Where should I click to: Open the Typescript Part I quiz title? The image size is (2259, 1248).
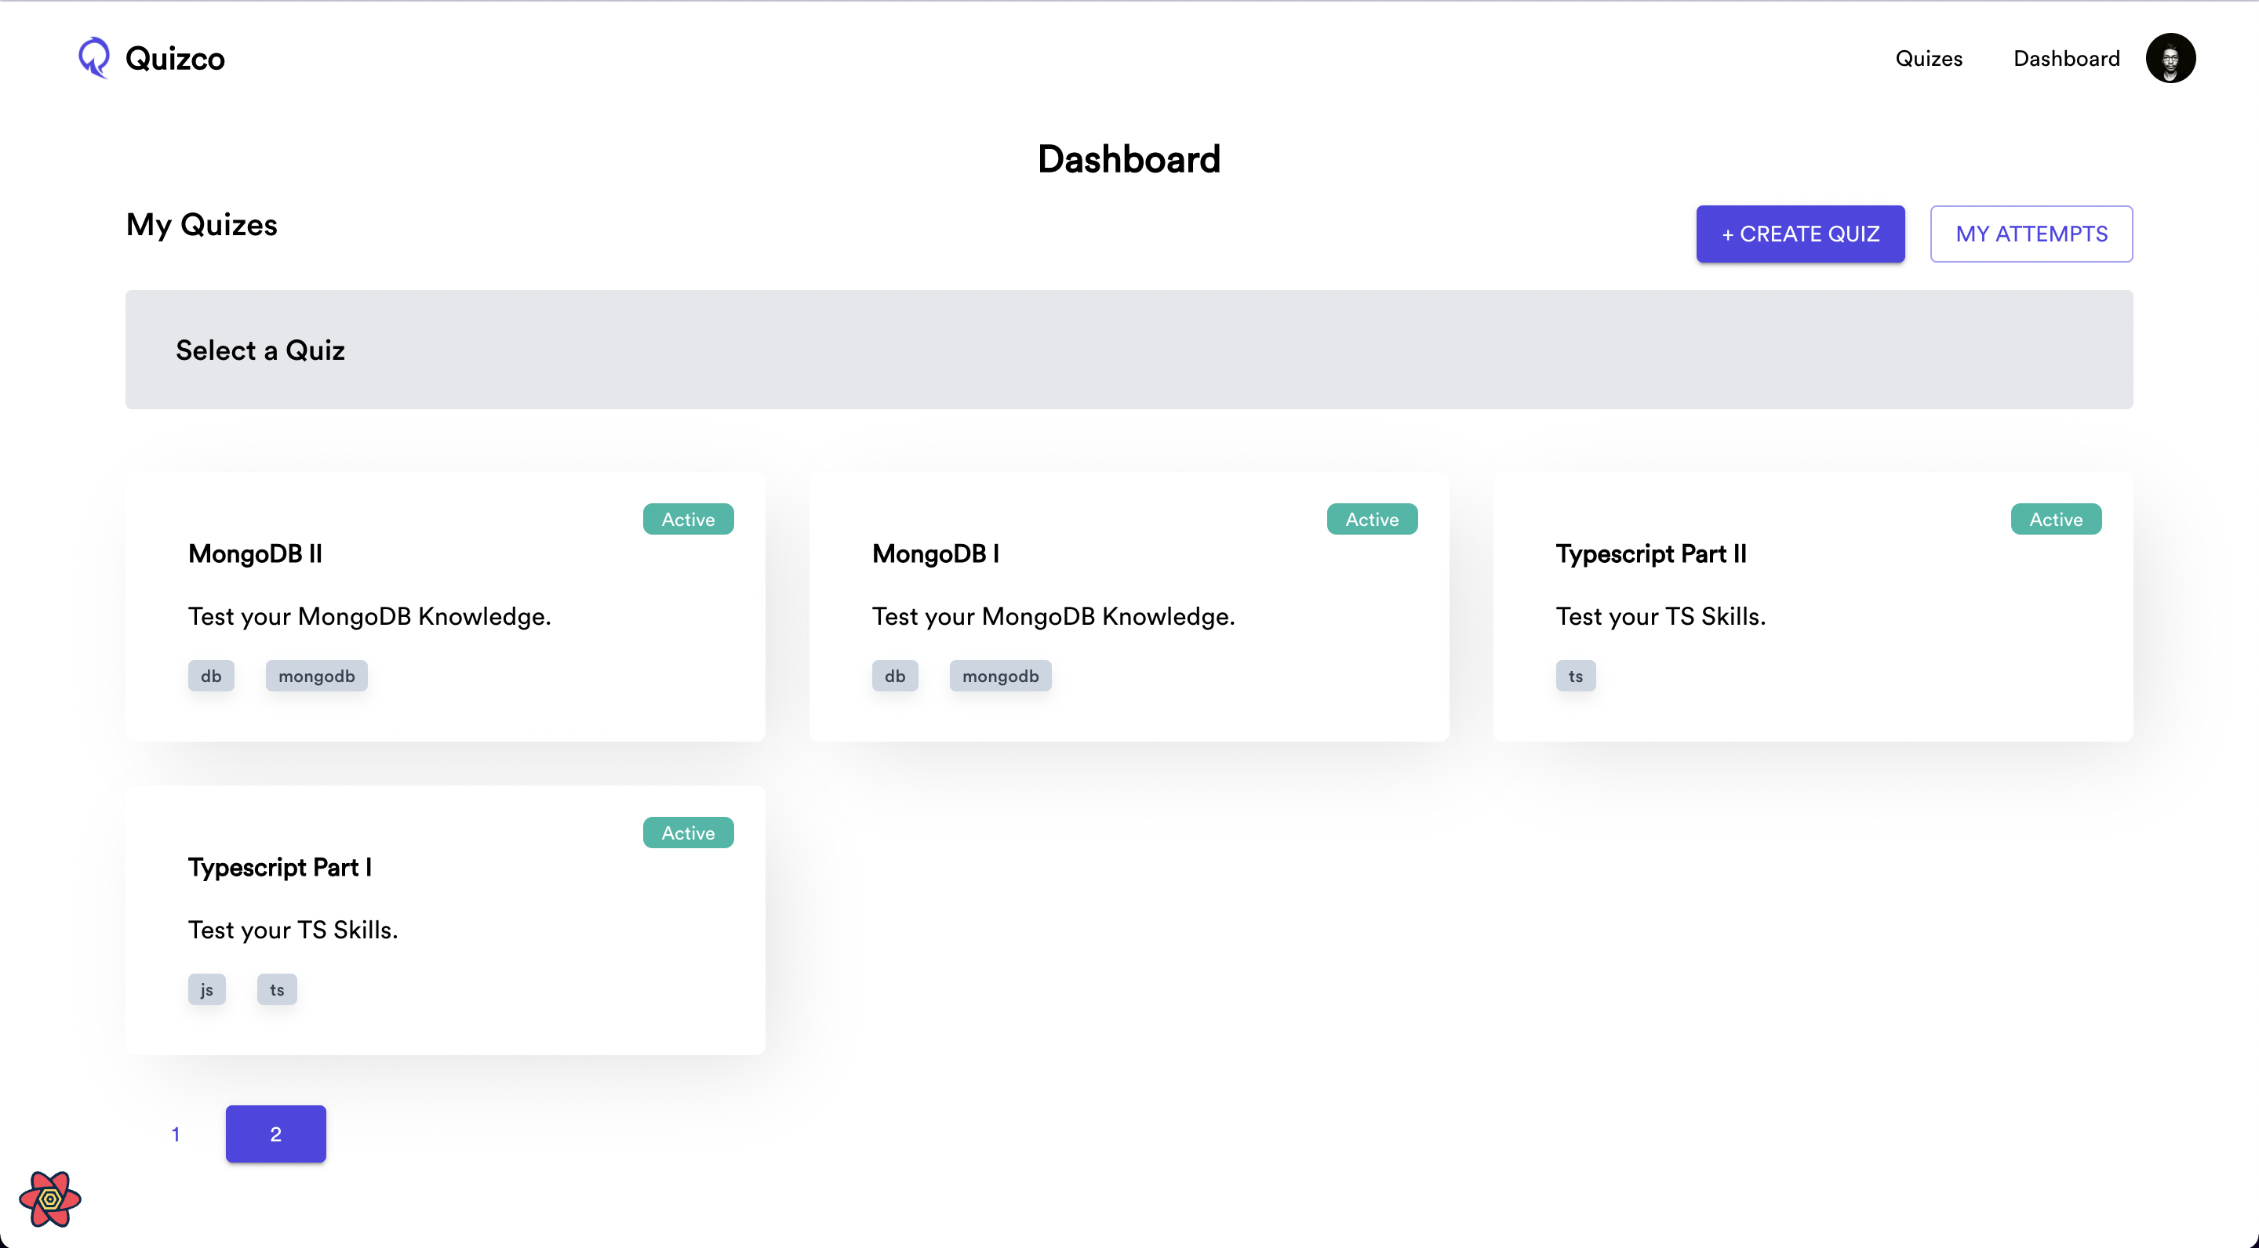coord(279,867)
